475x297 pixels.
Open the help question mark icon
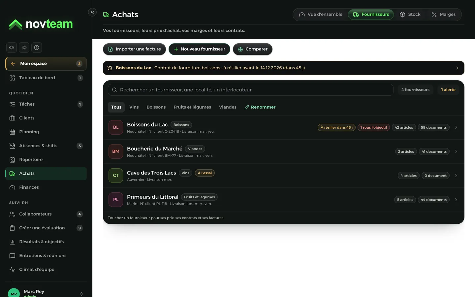37,48
